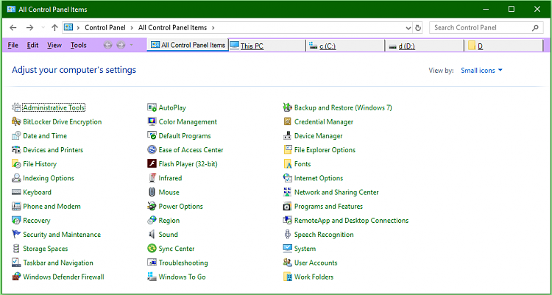Screen dimensions: 552x295
Task: Click the Control Panel breadcrumb segment
Action: 105,27
